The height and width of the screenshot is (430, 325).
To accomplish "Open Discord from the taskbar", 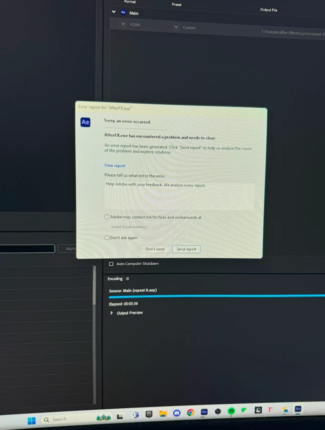I will 177,413.
